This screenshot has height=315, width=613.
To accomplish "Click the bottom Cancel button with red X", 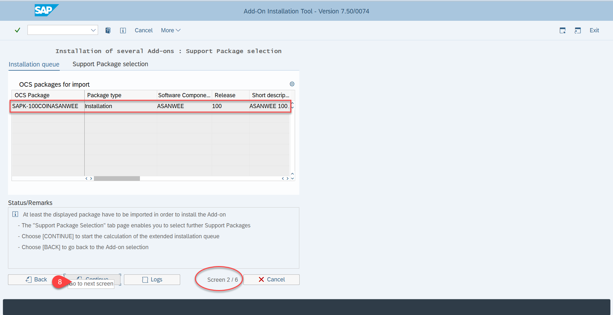I will click(272, 280).
